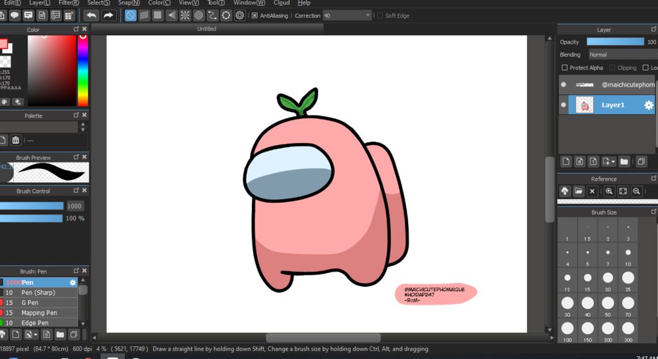Adjust the layer Opacity slider
The height and width of the screenshot is (359, 658).
coord(615,42)
